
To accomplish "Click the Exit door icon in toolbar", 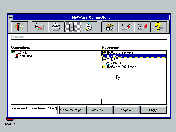I will [19, 27].
